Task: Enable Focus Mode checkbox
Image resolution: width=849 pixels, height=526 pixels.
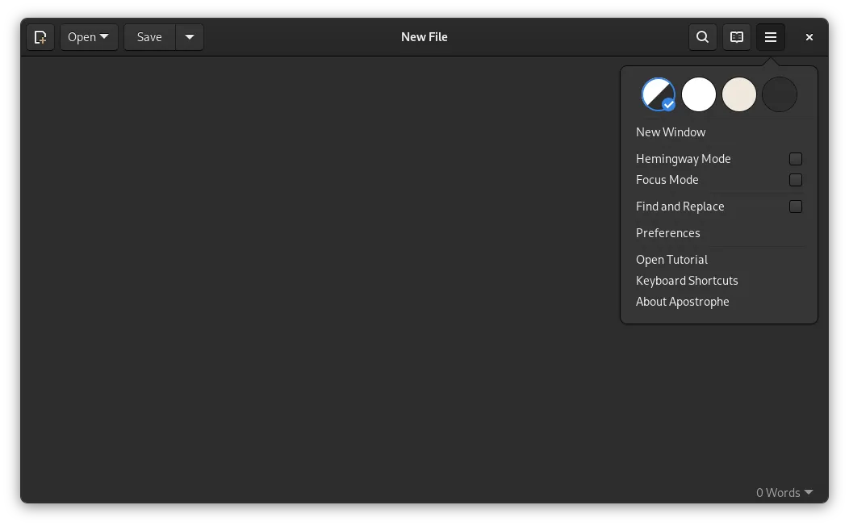Action: (x=795, y=180)
